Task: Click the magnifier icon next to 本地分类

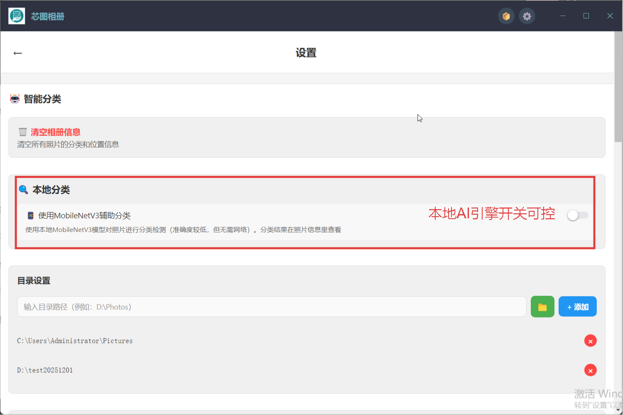Action: pyautogui.click(x=24, y=190)
